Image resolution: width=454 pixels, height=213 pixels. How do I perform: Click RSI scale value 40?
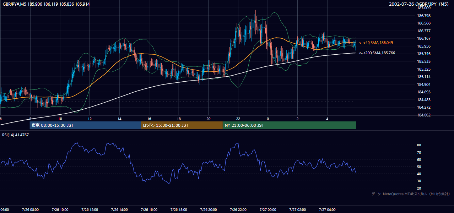click(x=419, y=174)
